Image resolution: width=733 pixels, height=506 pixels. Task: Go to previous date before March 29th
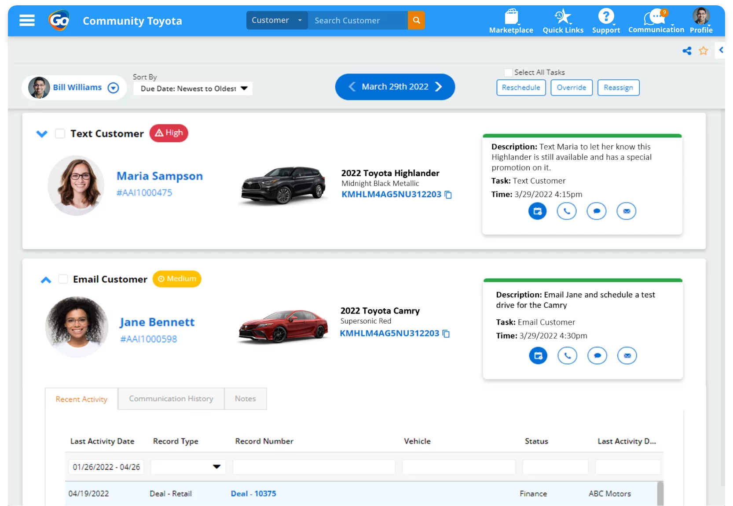pos(352,87)
